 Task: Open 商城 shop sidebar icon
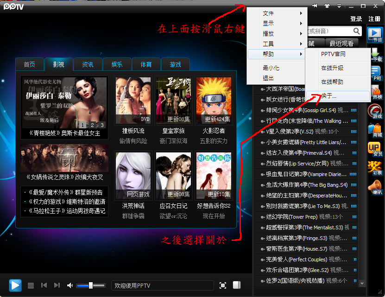click(375, 131)
